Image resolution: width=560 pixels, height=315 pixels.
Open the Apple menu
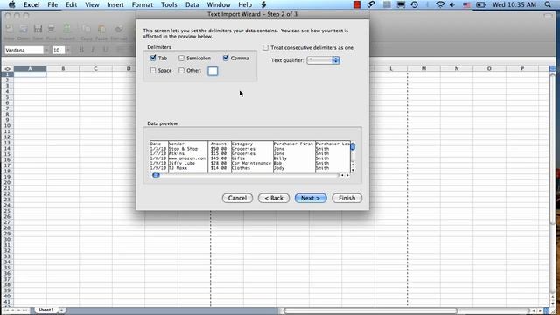pyautogui.click(x=11, y=4)
